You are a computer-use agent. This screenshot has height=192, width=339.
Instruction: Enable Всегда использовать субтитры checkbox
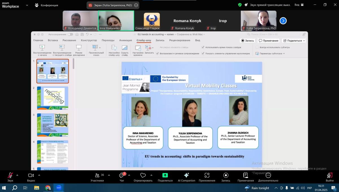pos(257,47)
